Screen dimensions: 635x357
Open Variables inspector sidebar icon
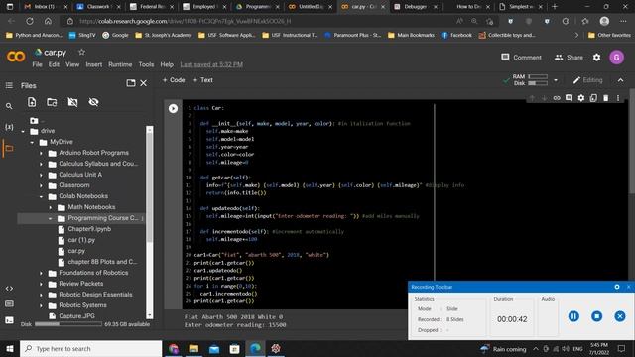9,127
